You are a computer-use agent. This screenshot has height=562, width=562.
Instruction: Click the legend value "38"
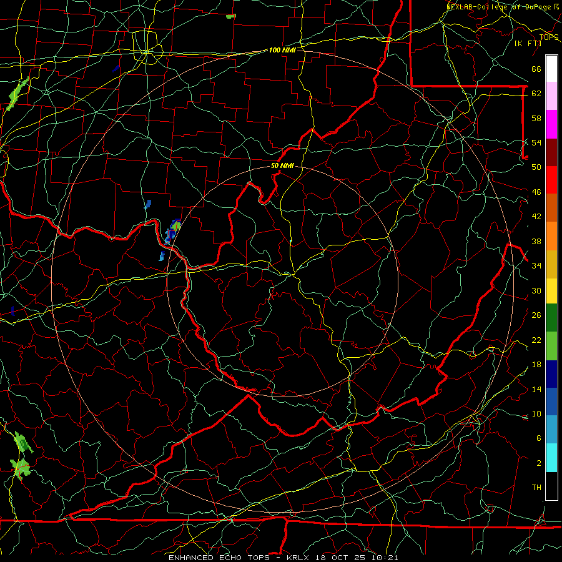click(x=536, y=241)
